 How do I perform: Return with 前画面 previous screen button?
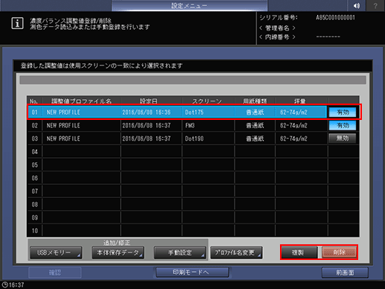tap(345, 273)
